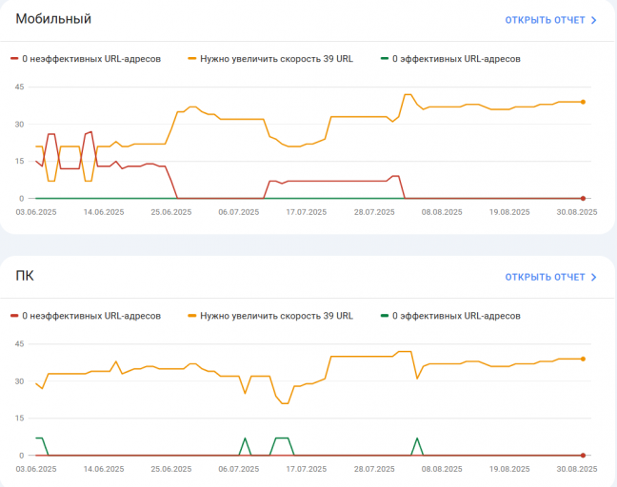Click orange legend marker in Мобильный chart
The width and height of the screenshot is (617, 487).
[x=192, y=59]
